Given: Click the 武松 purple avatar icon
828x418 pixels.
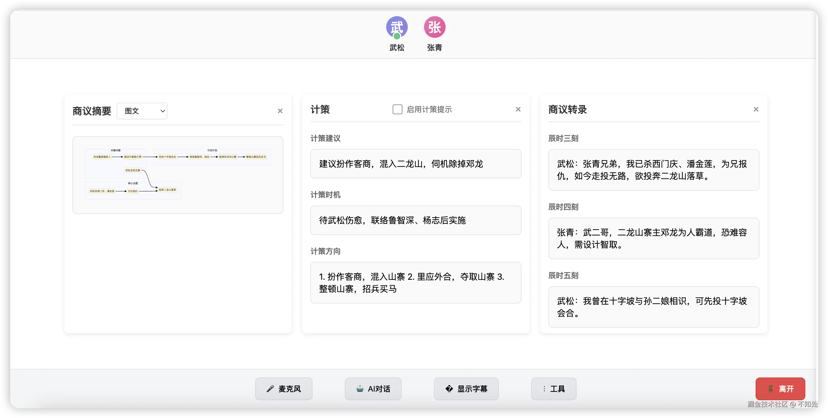Looking at the screenshot, I should [x=397, y=27].
